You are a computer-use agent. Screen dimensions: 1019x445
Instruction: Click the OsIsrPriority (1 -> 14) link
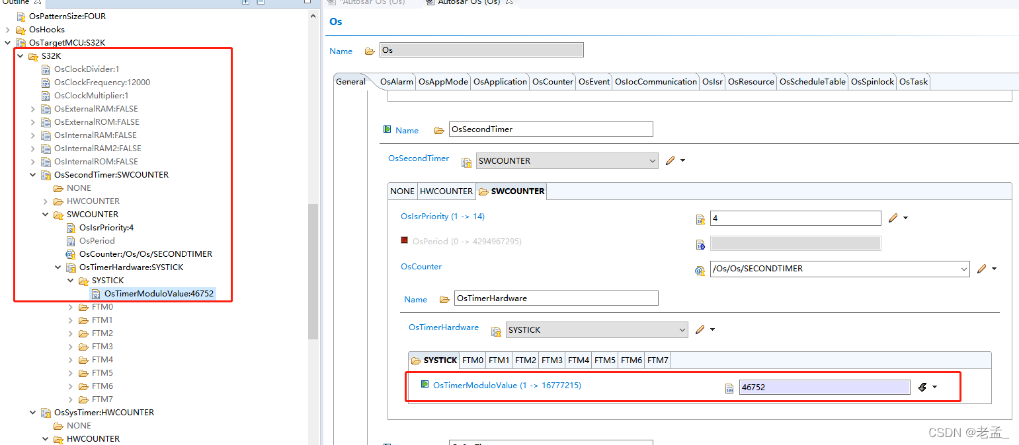[x=442, y=217]
